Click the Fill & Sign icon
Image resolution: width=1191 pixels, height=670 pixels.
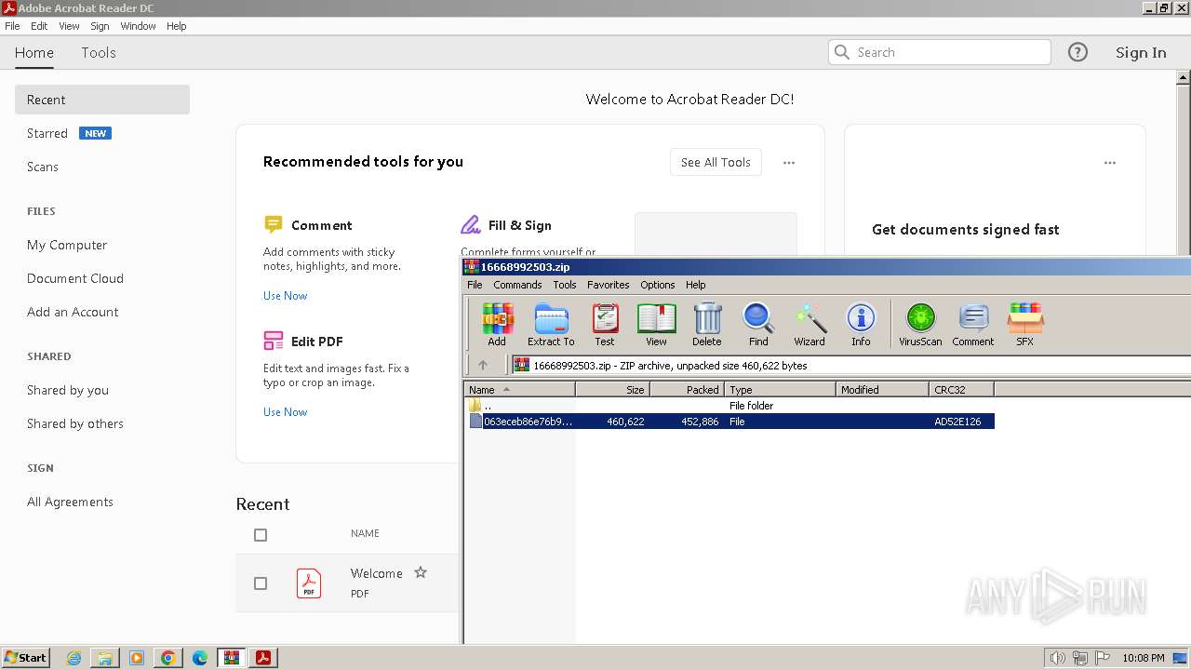pyautogui.click(x=471, y=224)
